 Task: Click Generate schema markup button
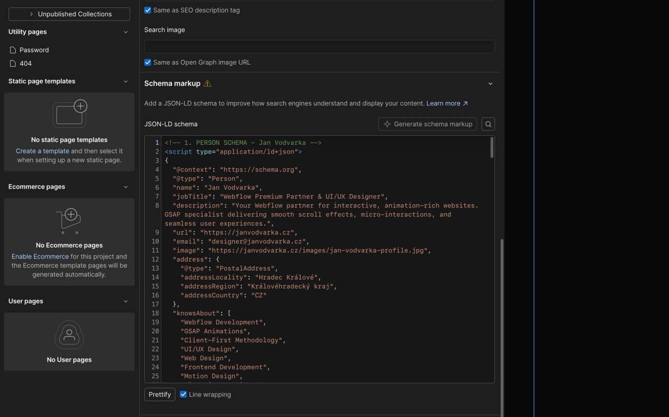click(x=428, y=124)
